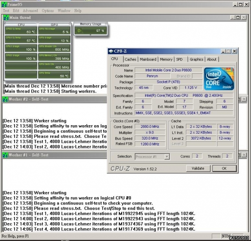
Task: Click the Memory Usage 97 % gauge
Action: pyautogui.click(x=91, y=31)
